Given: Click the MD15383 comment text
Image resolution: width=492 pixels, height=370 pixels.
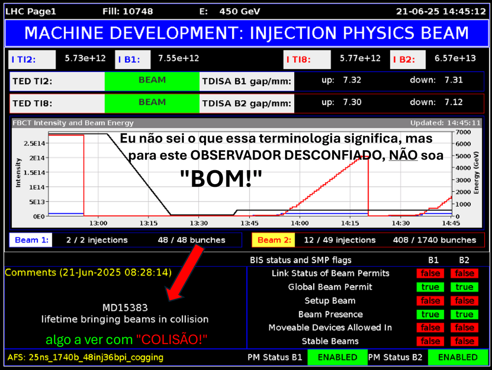Looking at the screenshot, I should 125,308.
